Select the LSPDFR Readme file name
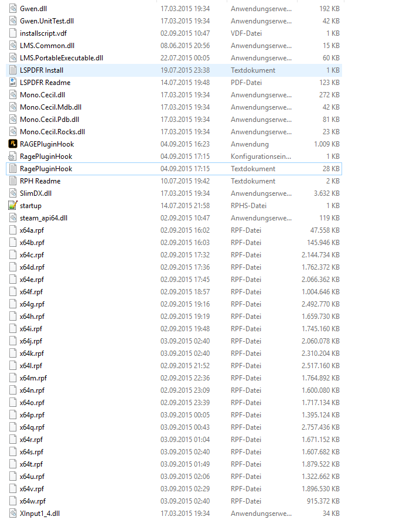The height and width of the screenshot is (520, 420). 45,82
